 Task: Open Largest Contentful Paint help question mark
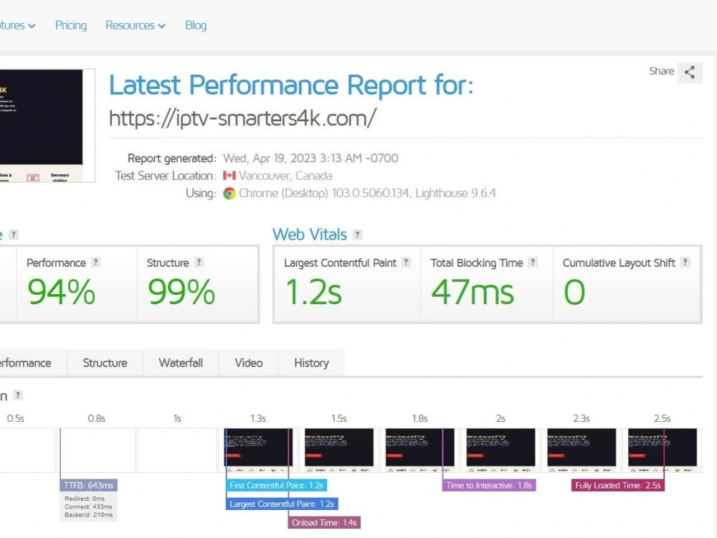coord(406,262)
